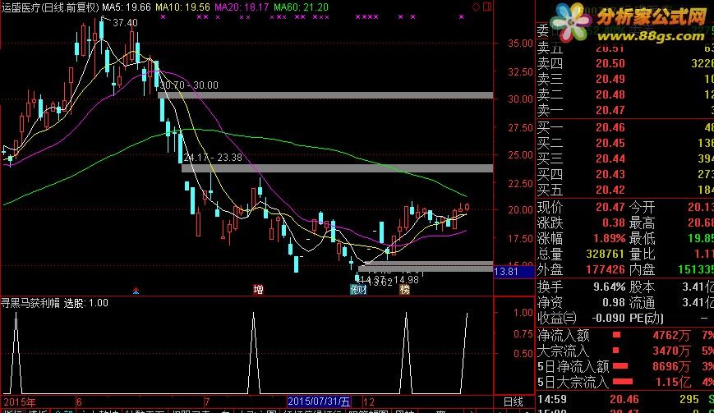Screen dimensions: 714x413
Task: Click the 内盘 label
Action: (642, 269)
